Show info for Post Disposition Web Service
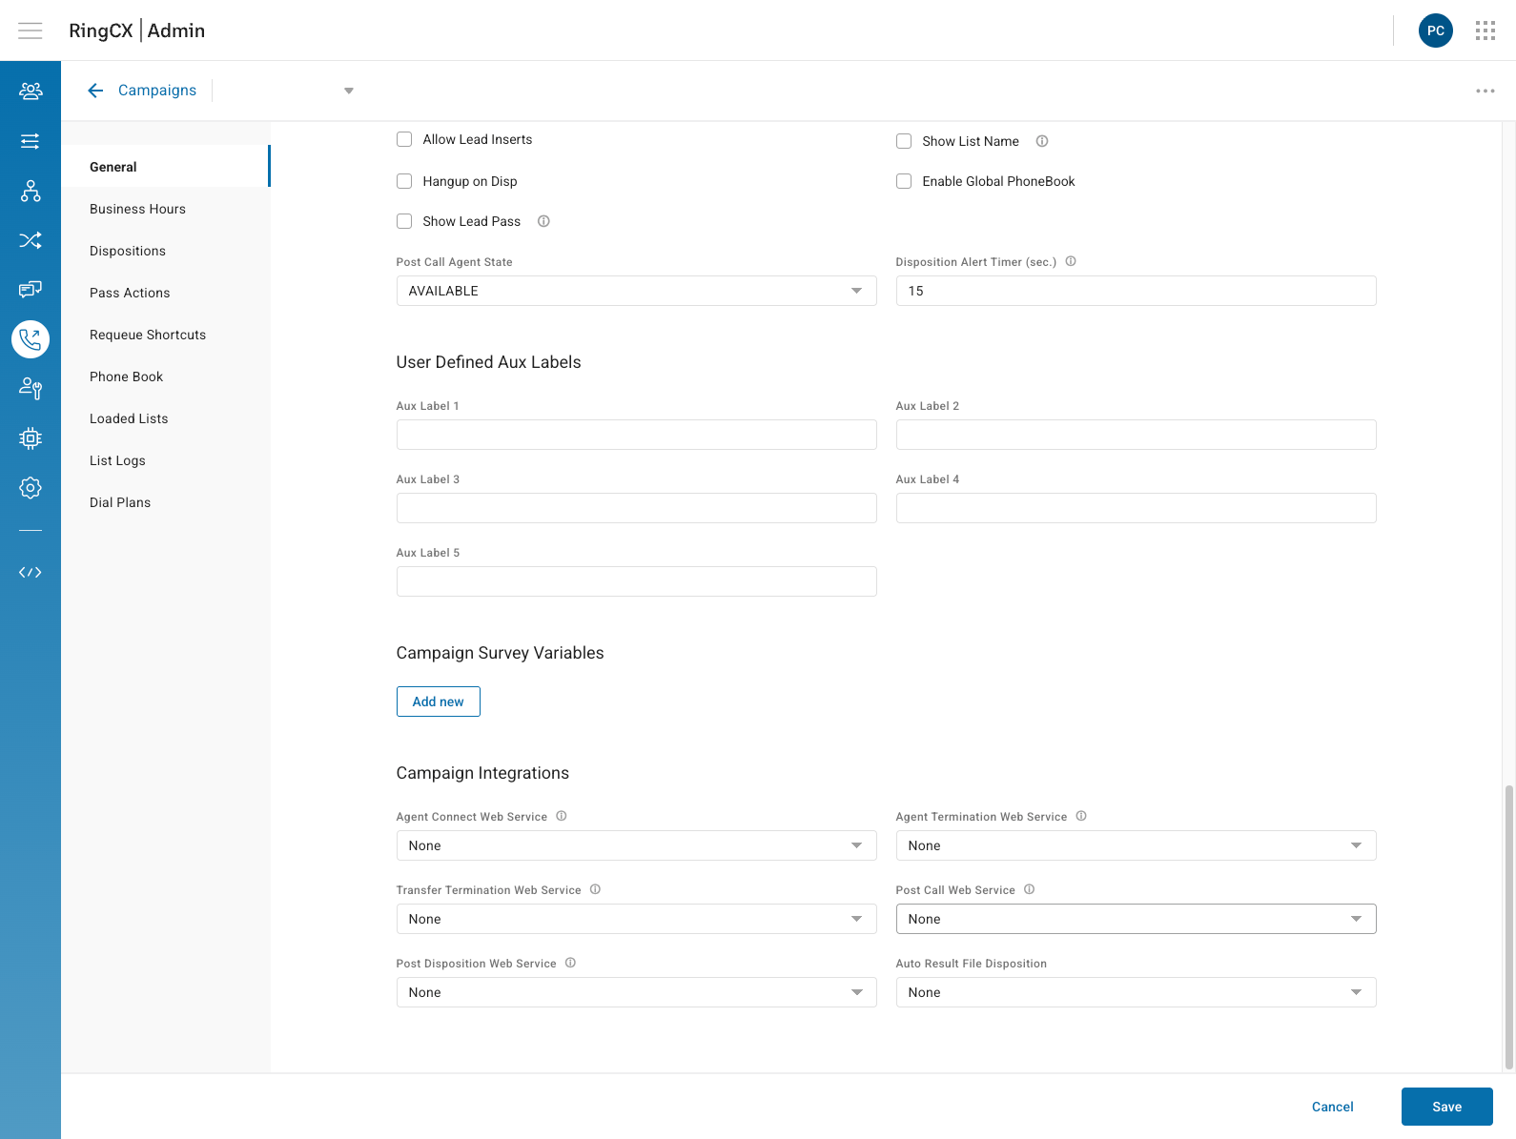The height and width of the screenshot is (1139, 1516). coord(570,963)
